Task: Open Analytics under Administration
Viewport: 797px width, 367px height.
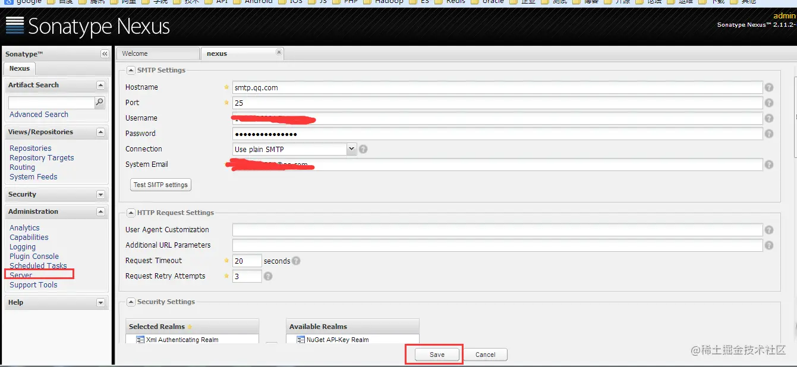Action: click(x=24, y=228)
